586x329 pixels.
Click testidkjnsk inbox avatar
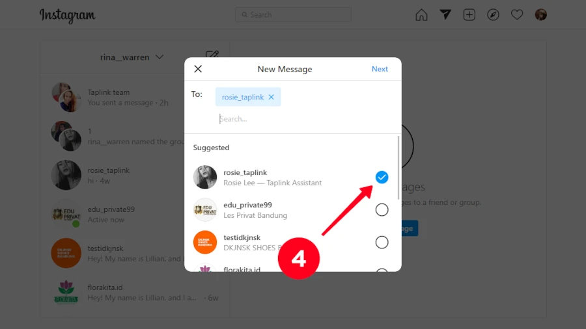click(x=66, y=253)
